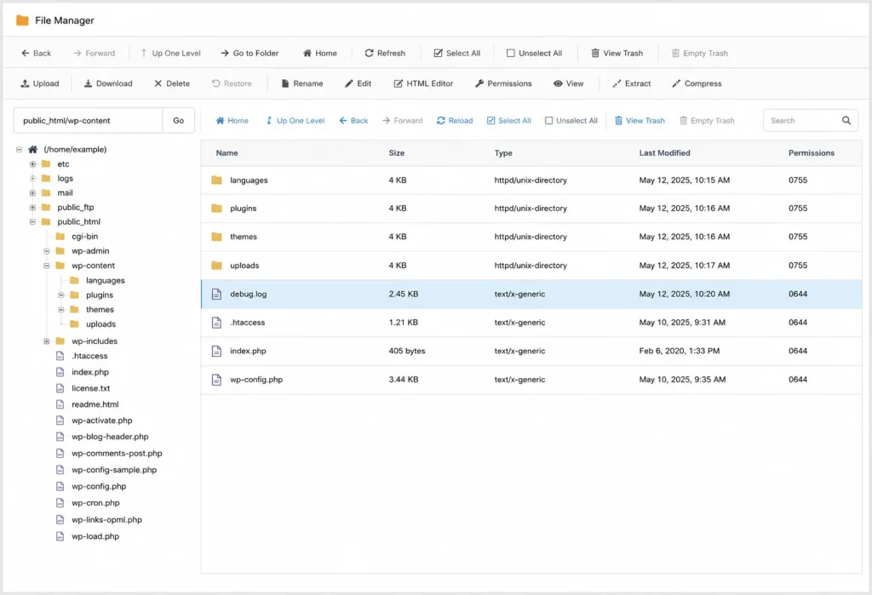This screenshot has width=872, height=595.
Task: Select cgi-bin folder in tree
Action: click(84, 237)
